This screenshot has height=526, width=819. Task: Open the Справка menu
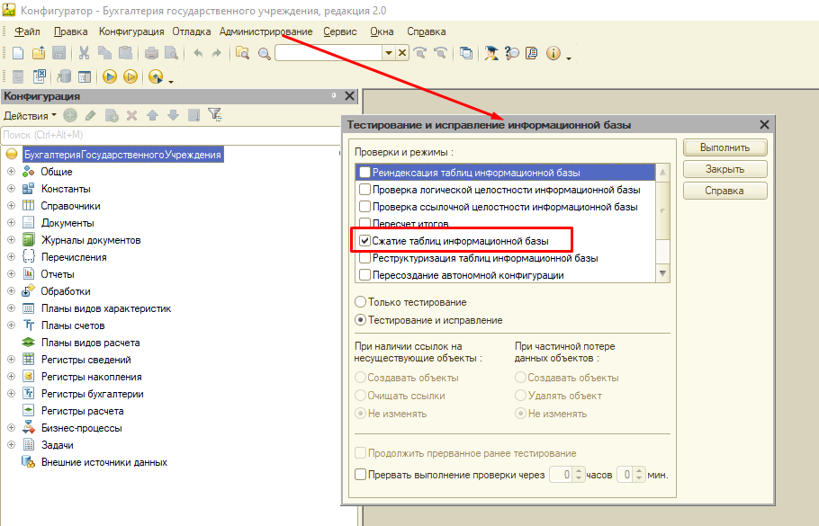(427, 31)
